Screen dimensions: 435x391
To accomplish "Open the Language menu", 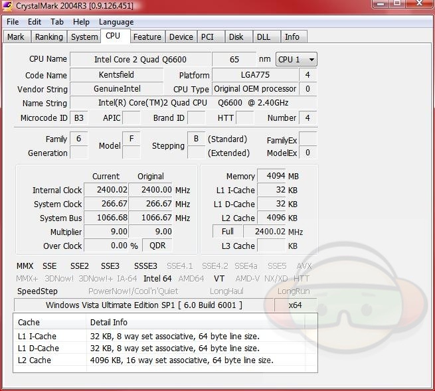I will [116, 22].
